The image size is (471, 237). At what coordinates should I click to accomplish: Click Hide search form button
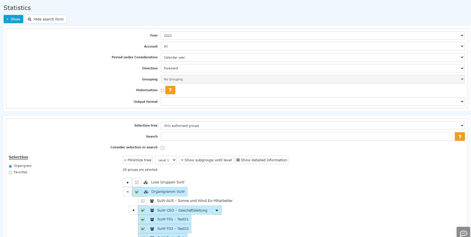(46, 19)
